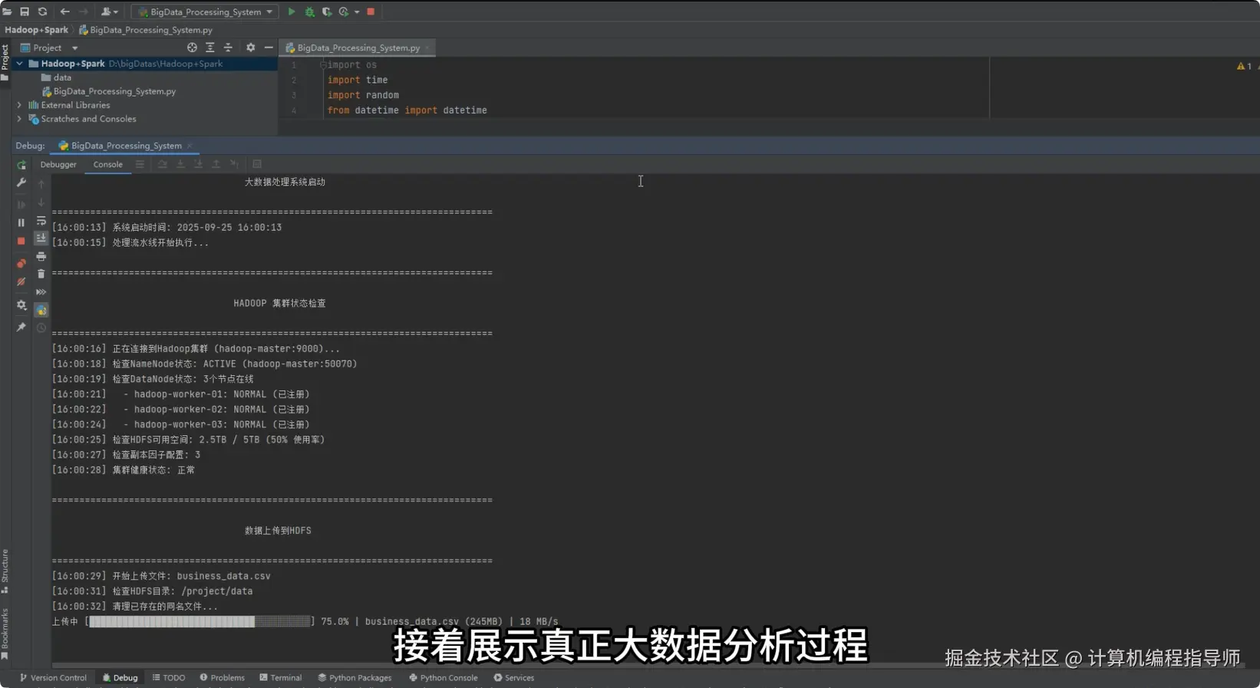Open the Project vertical tool window tab
This screenshot has height=688, width=1260.
click(5, 61)
